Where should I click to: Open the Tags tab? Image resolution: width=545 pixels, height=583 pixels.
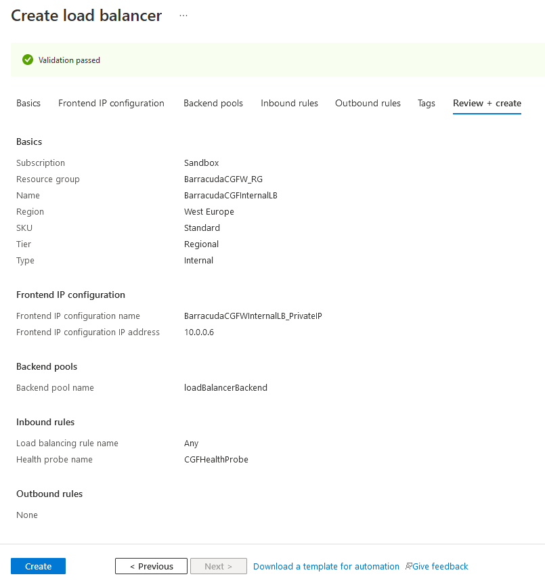point(427,103)
